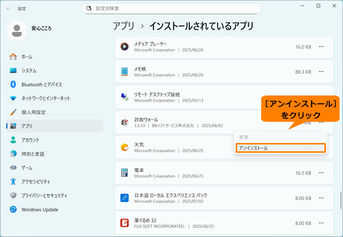The width and height of the screenshot is (343, 237).
Task: Click the app list vertical scrollbar
Action: 341,200
